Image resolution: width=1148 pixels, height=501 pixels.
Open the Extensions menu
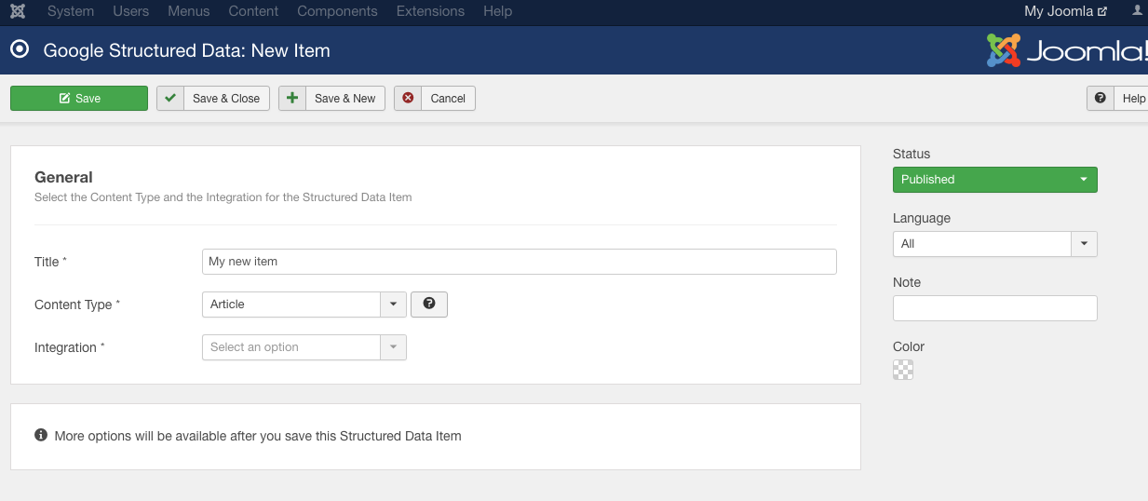[x=430, y=11]
